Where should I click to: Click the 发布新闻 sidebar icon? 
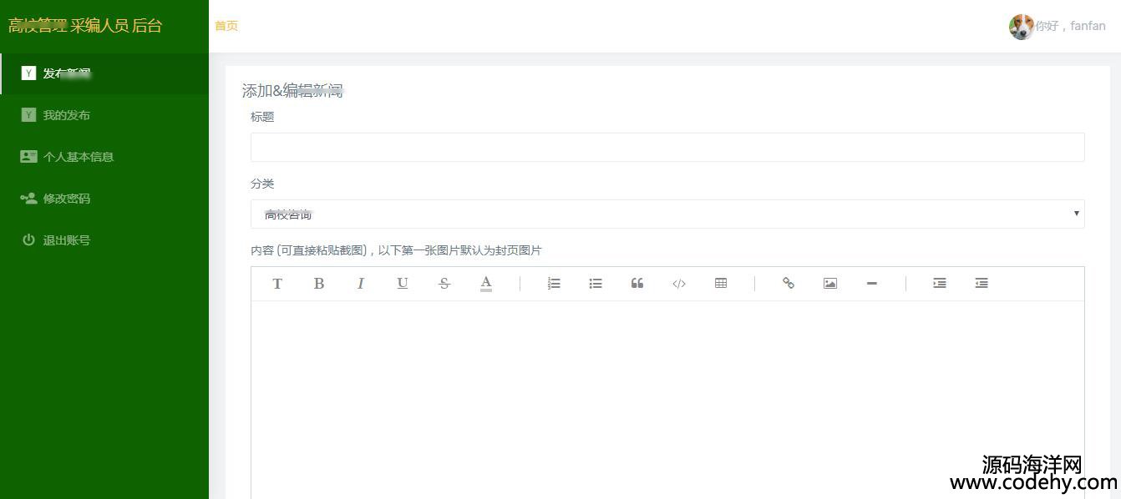[x=28, y=73]
